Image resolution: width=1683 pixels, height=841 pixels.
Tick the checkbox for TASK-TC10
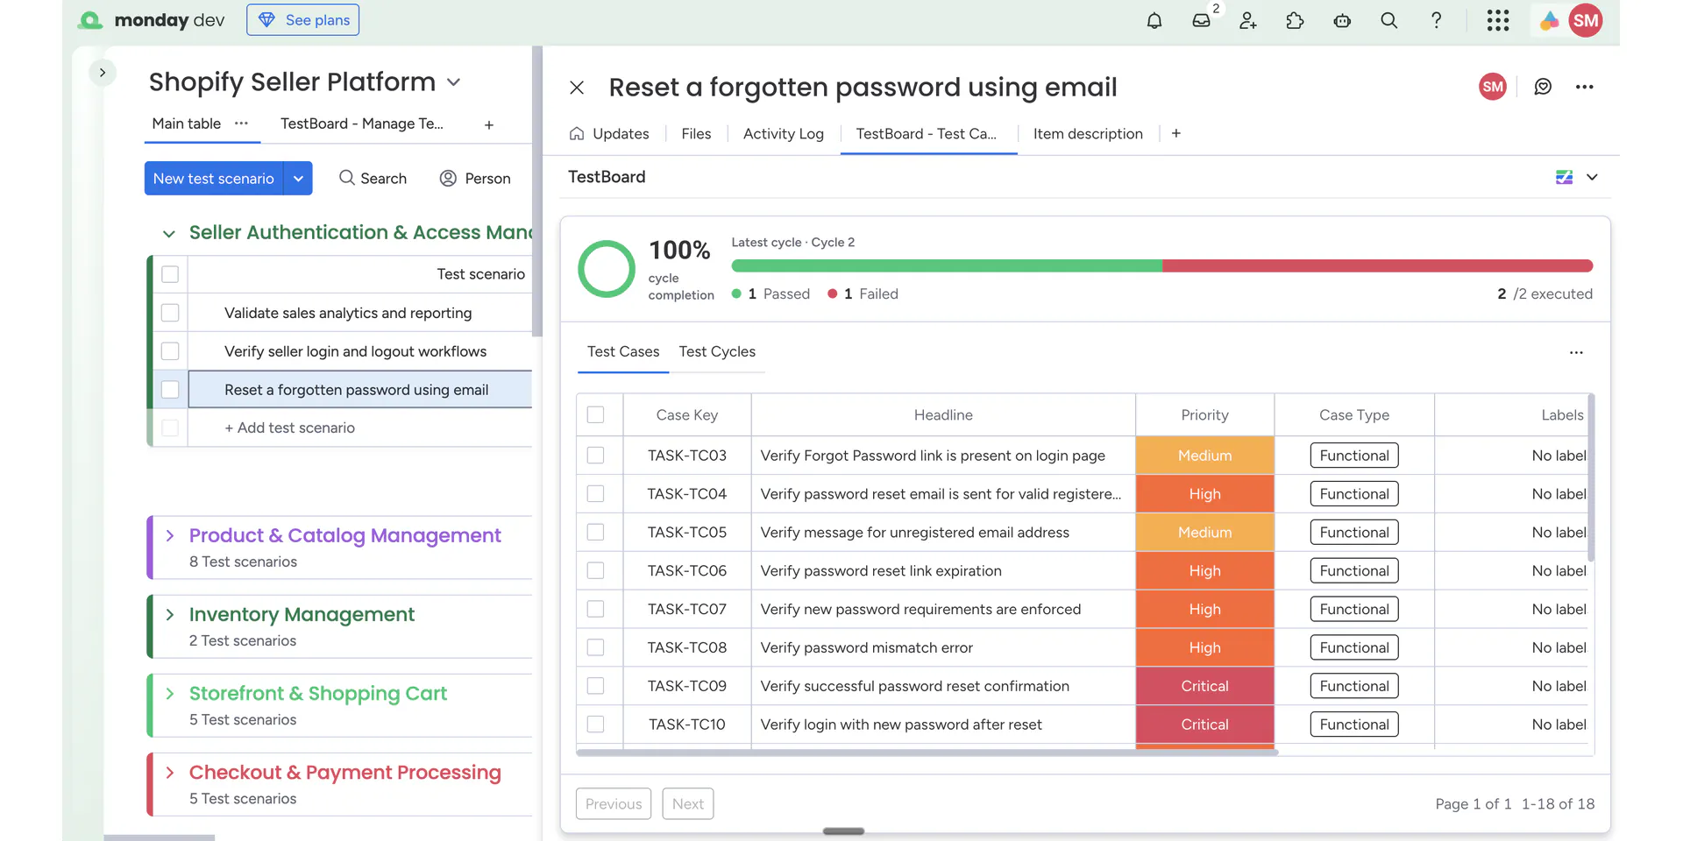(x=596, y=724)
